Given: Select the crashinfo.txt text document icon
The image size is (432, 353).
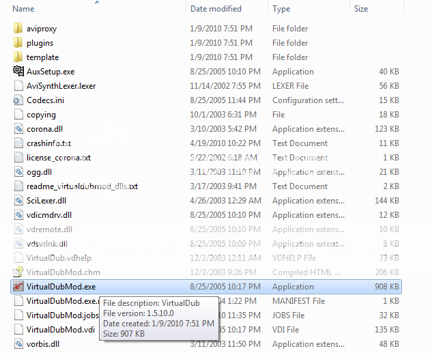Looking at the screenshot, I should pyautogui.click(x=18, y=143).
